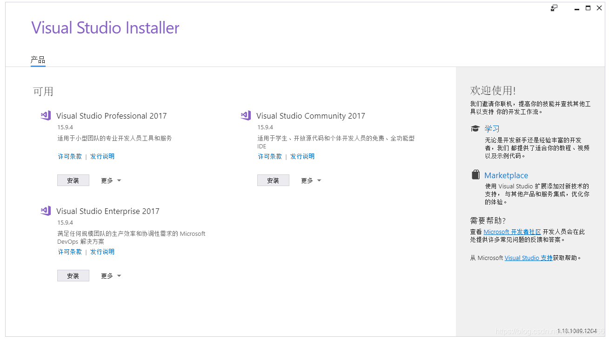
Task: Maximize the installer window
Action: tap(588, 8)
